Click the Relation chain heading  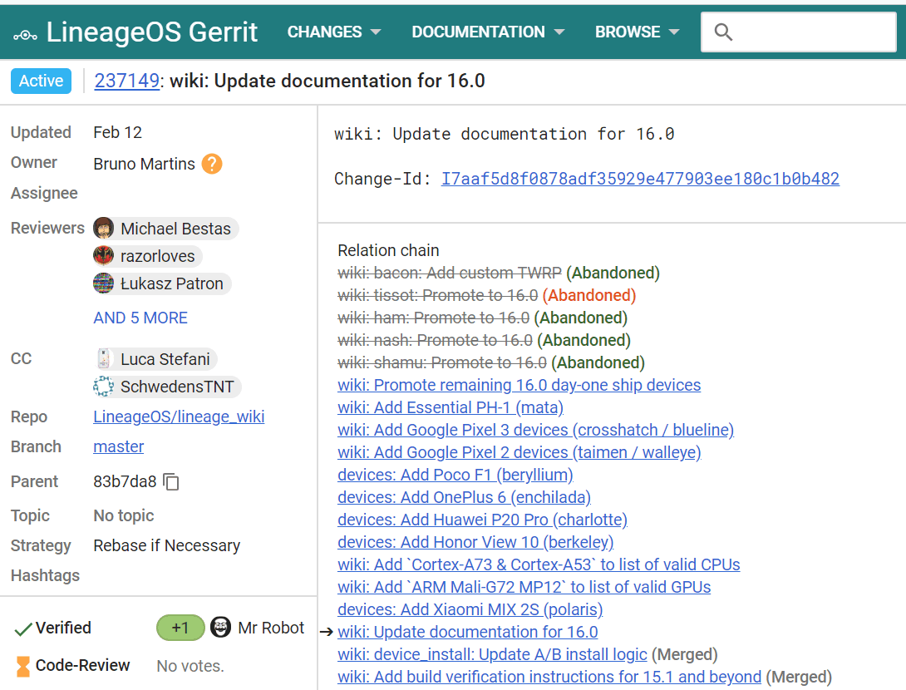coord(388,250)
